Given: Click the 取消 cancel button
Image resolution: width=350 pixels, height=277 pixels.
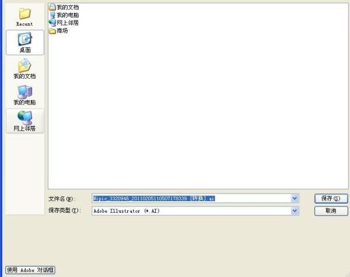Looking at the screenshot, I should pos(331,211).
